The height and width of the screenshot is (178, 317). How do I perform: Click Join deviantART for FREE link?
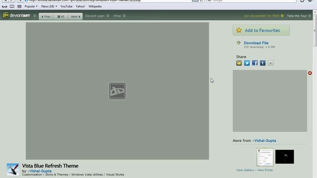262,16
